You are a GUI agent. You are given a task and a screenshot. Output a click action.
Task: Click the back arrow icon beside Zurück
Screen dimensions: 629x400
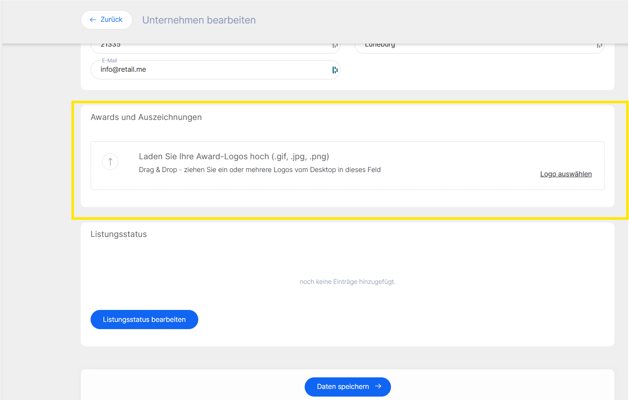pos(93,20)
